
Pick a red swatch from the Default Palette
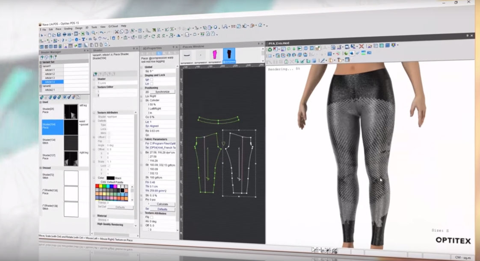pyautogui.click(x=98, y=186)
